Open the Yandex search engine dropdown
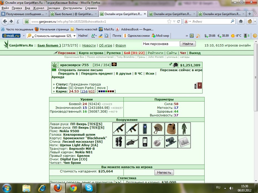Image resolution: width=258 pixels, height=193 pixels. (190, 22)
